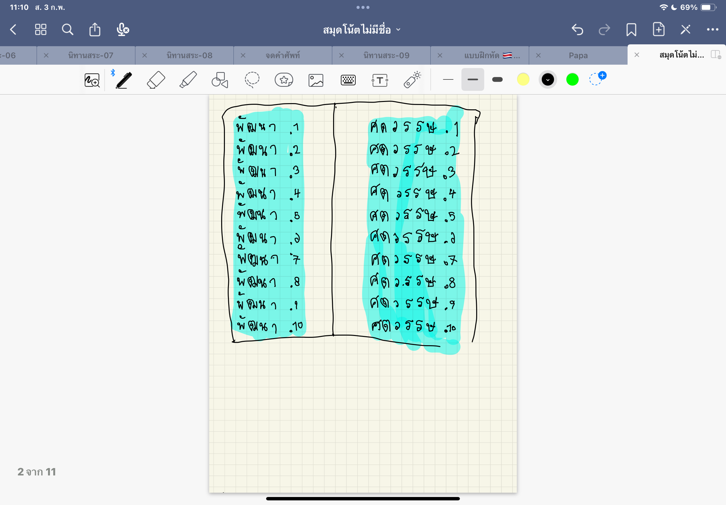Screen dimensions: 726x505
Task: Select the Eraser tool
Action: [156, 80]
